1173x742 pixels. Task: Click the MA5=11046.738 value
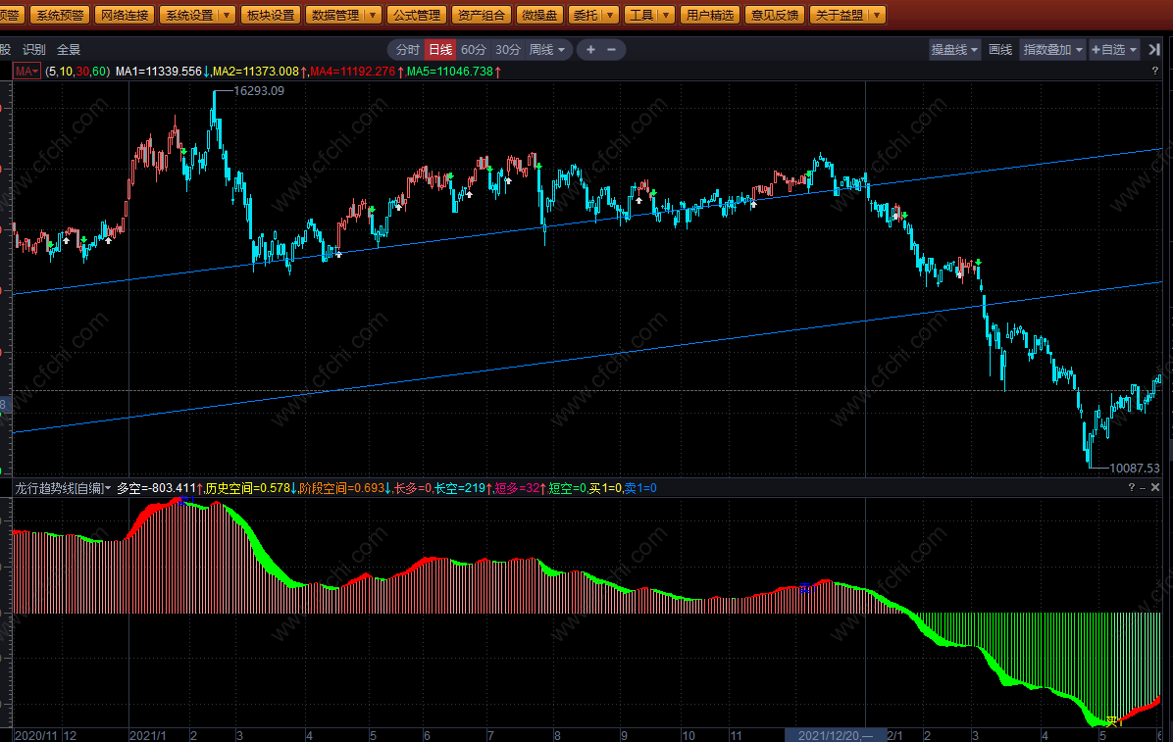449,71
